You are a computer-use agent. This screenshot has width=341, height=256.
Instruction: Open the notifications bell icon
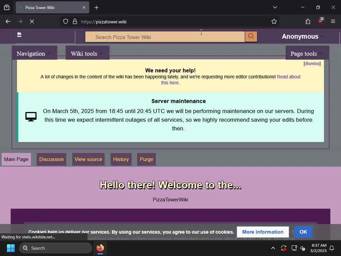[332, 248]
